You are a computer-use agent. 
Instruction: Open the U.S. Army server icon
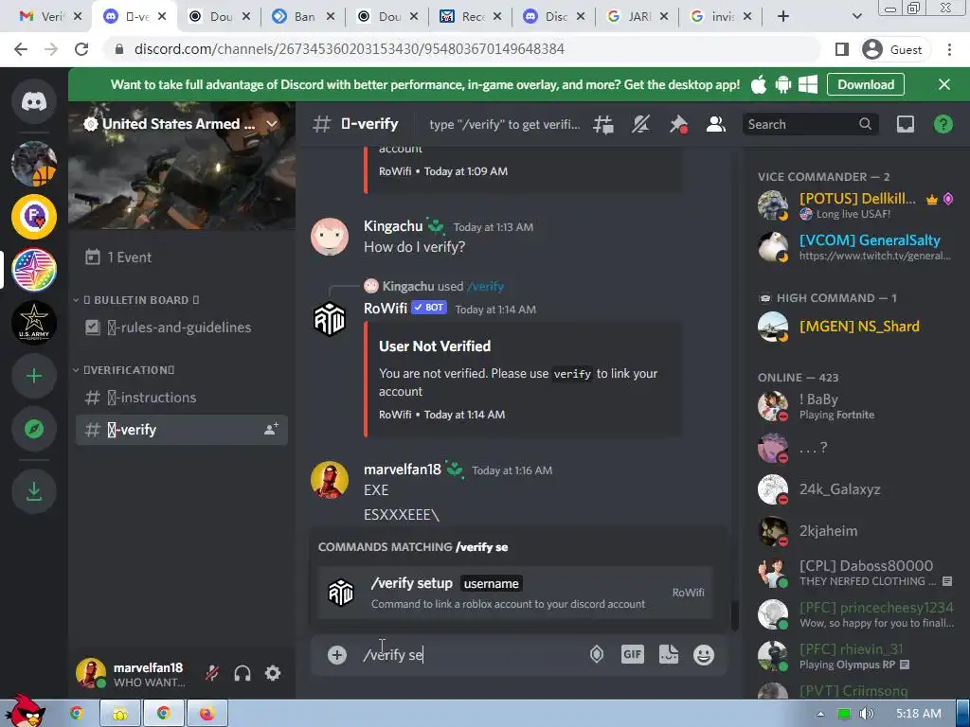(x=34, y=323)
